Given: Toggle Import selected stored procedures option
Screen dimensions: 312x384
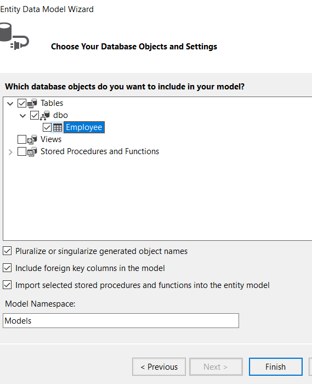Looking at the screenshot, I should click(7, 285).
